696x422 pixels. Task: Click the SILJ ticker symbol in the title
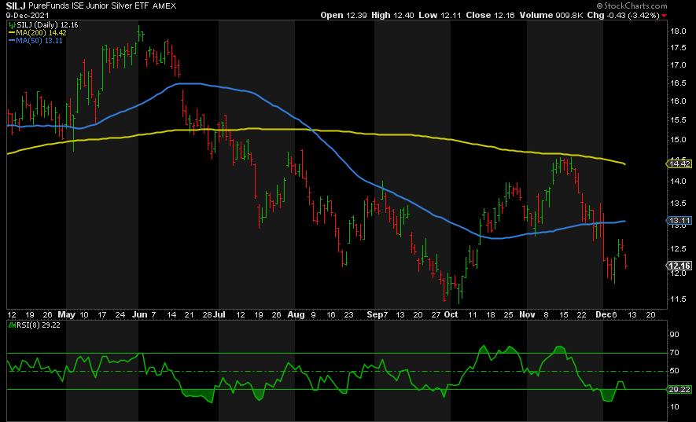point(16,6)
